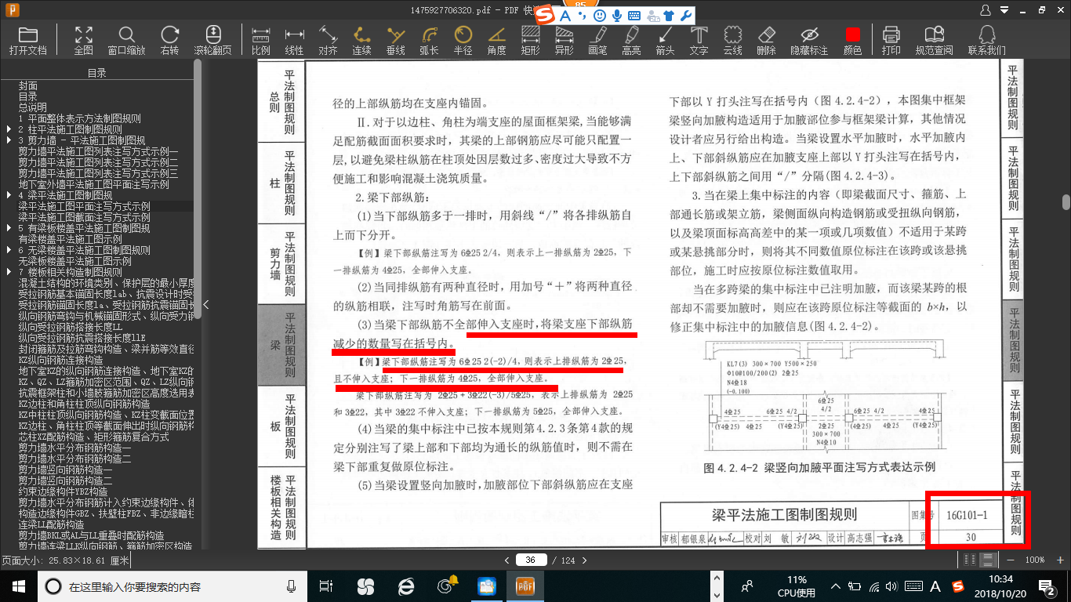Click the Sogou input method tray icon
The height and width of the screenshot is (602, 1071).
click(957, 586)
